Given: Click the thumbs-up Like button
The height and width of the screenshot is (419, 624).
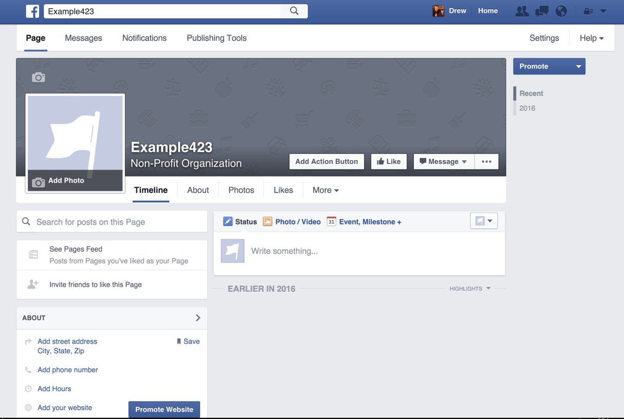Looking at the screenshot, I should [389, 162].
